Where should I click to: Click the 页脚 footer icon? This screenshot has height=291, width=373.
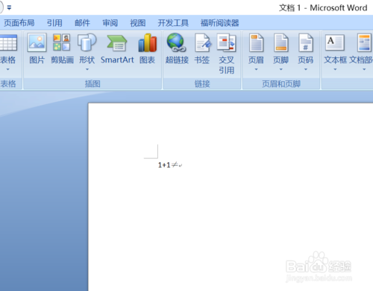point(281,42)
